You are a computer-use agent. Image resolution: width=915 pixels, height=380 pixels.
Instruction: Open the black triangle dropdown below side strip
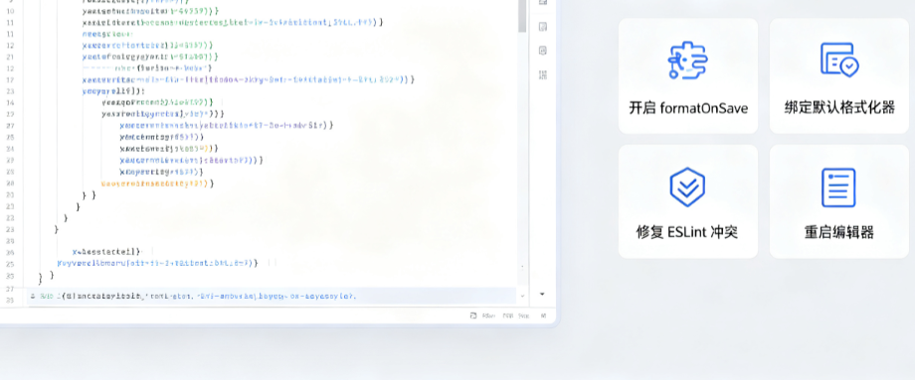click(542, 295)
